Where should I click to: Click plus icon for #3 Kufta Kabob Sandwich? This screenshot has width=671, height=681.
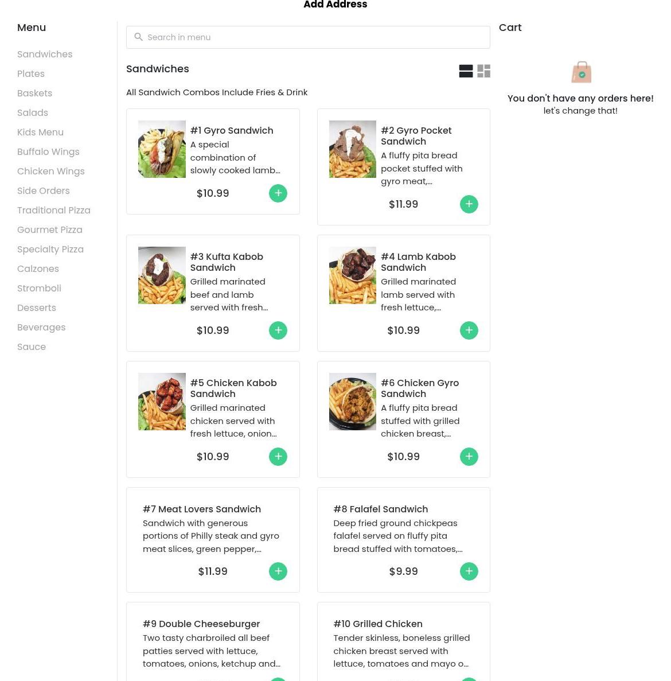click(x=278, y=330)
